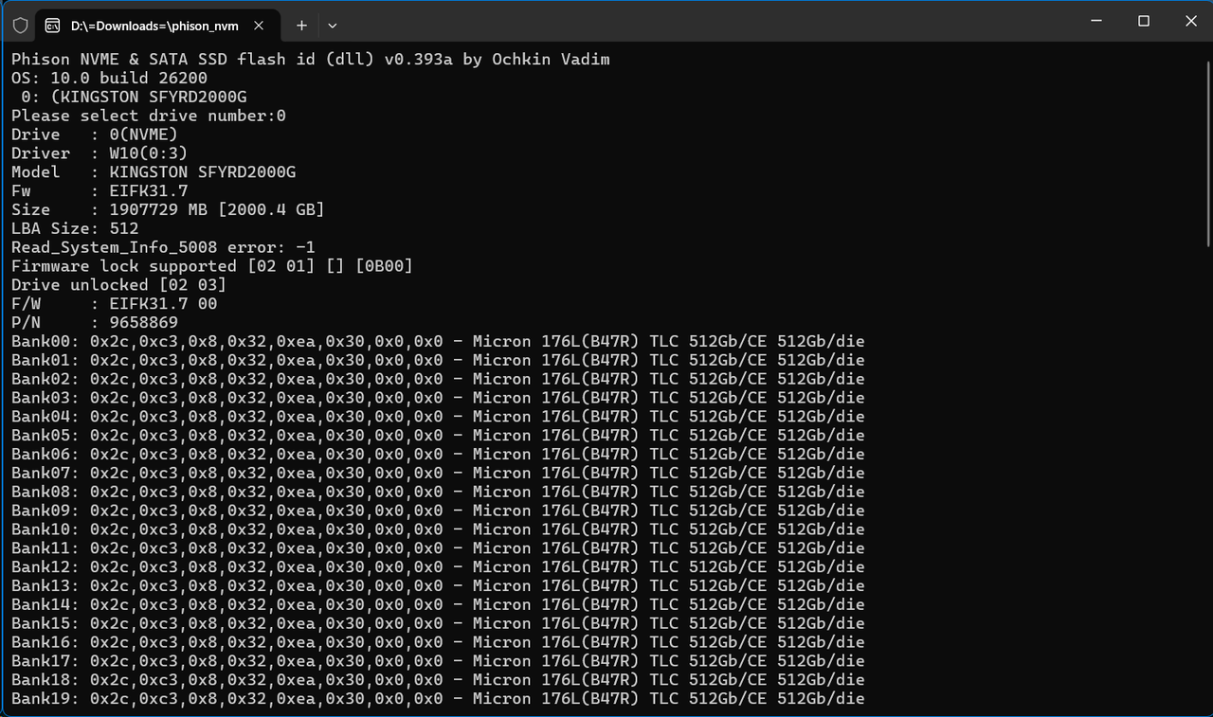
Task: Click the Bank14 flash ID row
Action: point(438,604)
